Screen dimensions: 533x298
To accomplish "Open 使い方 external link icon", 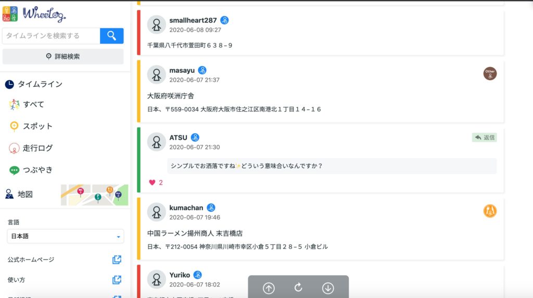I will click(x=117, y=280).
